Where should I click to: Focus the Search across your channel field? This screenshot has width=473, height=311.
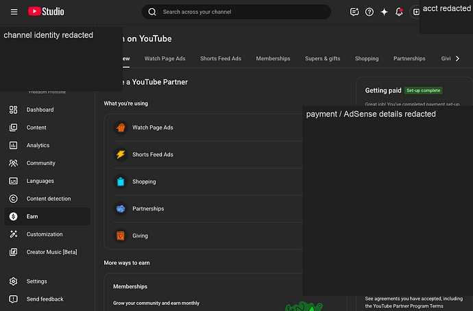236,12
